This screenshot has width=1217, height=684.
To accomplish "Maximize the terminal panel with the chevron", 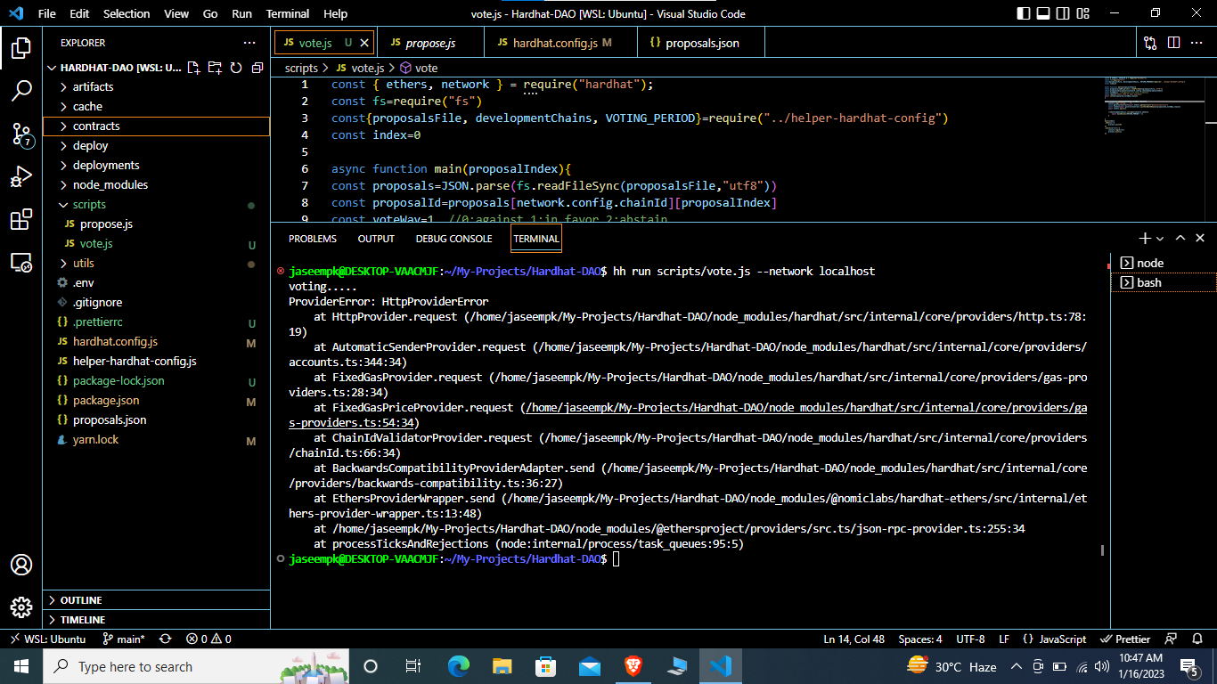I will [x=1180, y=239].
